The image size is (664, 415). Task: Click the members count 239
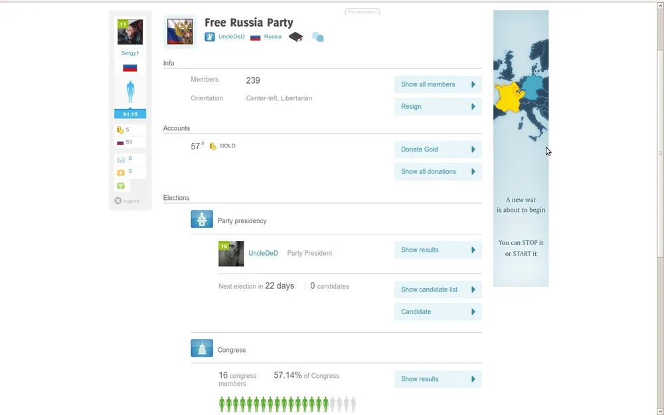click(253, 80)
